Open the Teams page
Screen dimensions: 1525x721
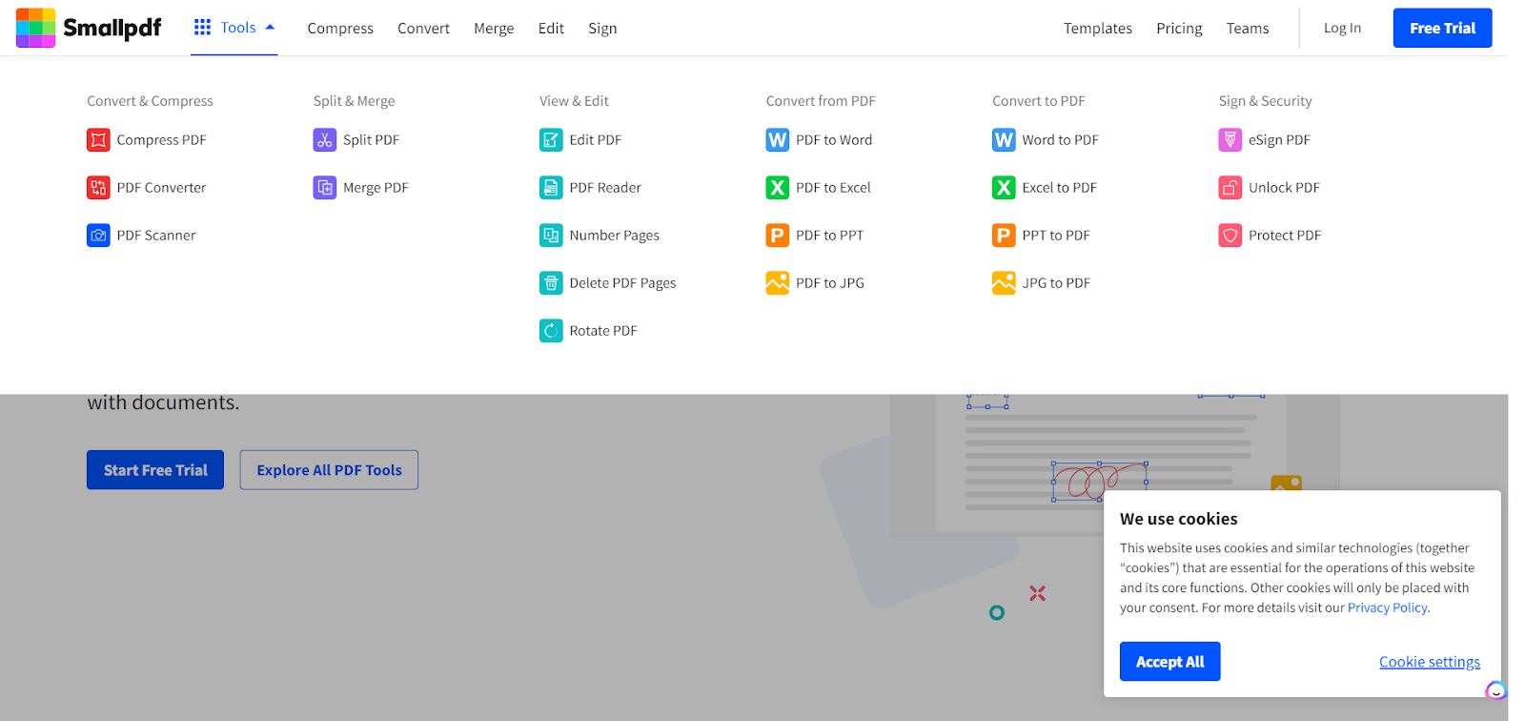[x=1248, y=29]
